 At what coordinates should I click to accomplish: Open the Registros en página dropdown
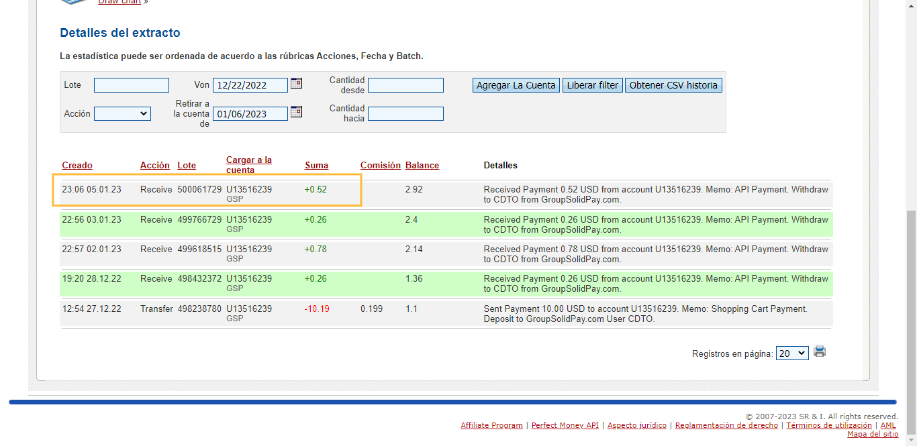(x=792, y=353)
